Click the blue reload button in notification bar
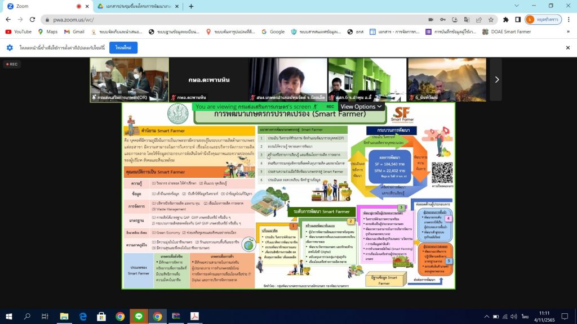 click(123, 48)
